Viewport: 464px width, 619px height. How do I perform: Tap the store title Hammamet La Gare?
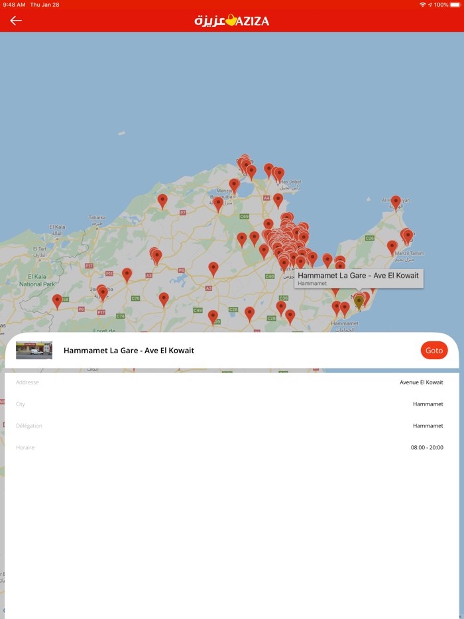(x=129, y=351)
